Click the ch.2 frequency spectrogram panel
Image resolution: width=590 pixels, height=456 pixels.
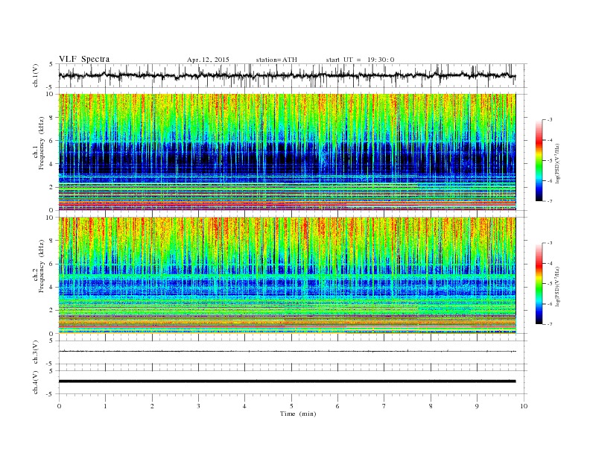pyautogui.click(x=287, y=276)
